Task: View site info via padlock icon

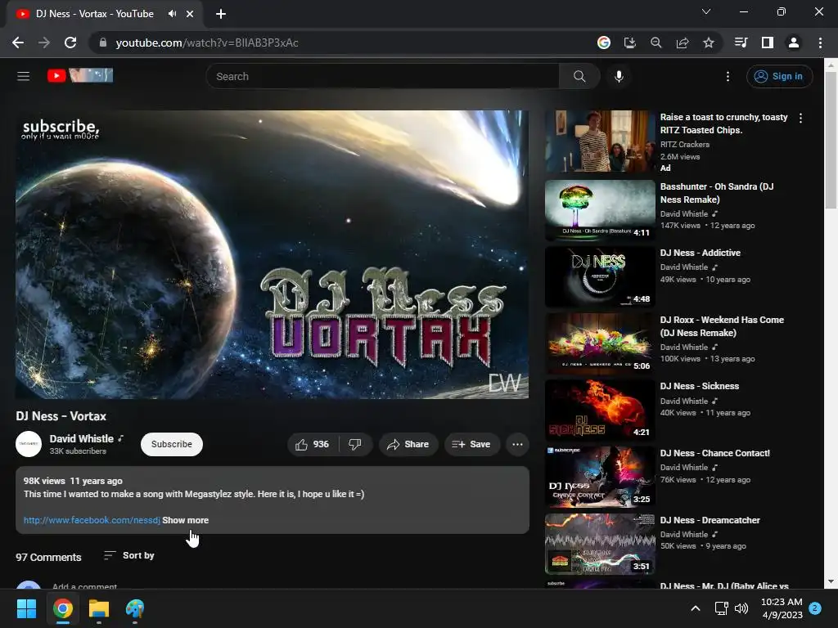Action: tap(102, 43)
